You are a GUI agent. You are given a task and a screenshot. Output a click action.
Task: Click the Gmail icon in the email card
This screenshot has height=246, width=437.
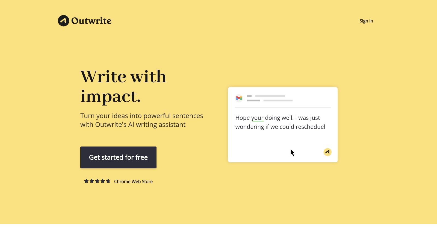click(239, 98)
